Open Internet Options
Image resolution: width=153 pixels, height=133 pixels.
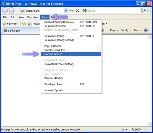click(x=71, y=90)
